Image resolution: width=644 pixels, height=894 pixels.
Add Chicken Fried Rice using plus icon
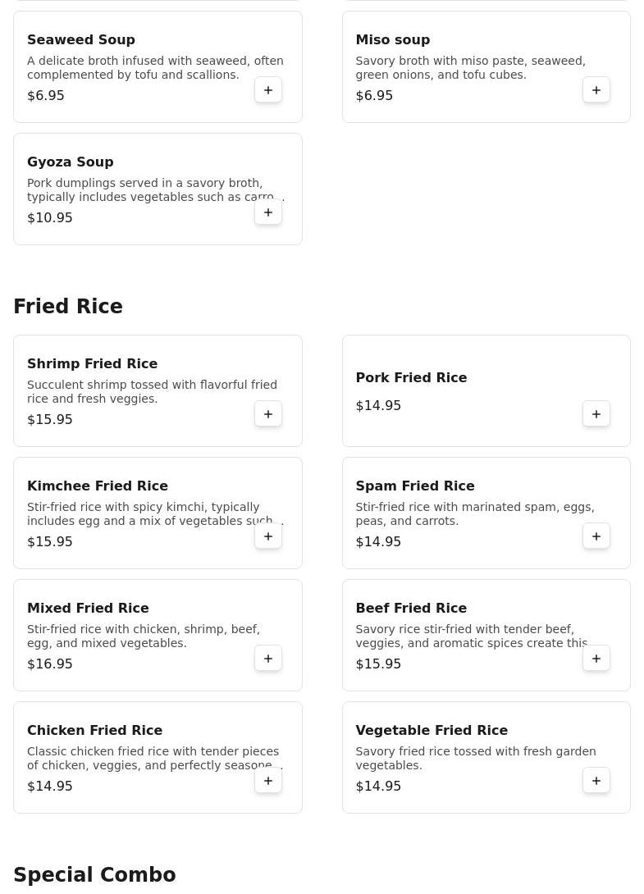(x=268, y=781)
